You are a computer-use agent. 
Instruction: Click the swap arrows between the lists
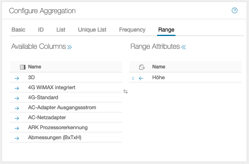coord(125,92)
